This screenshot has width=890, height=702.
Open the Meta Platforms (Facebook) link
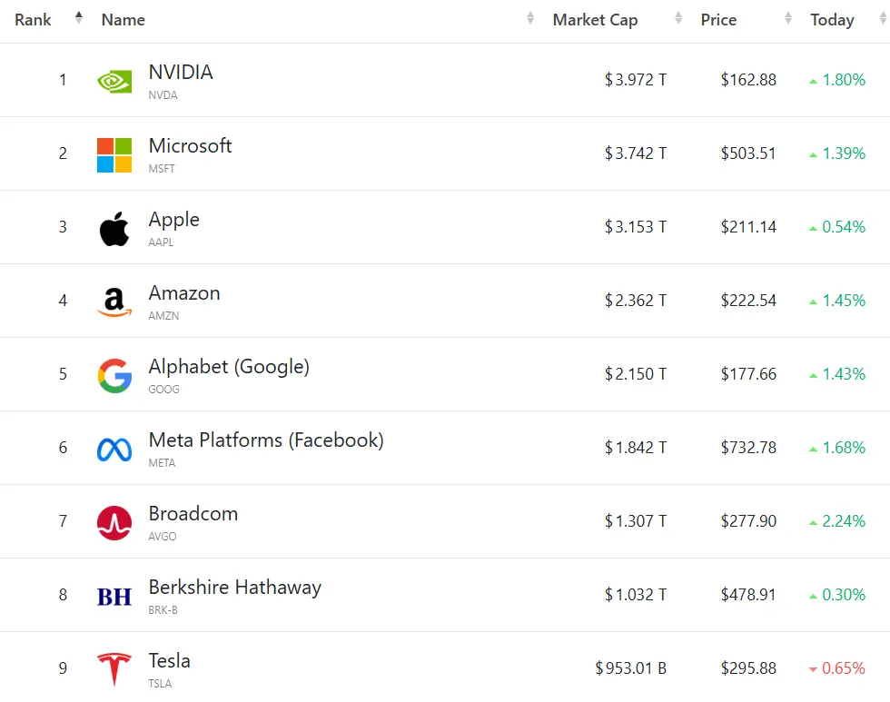tap(266, 440)
